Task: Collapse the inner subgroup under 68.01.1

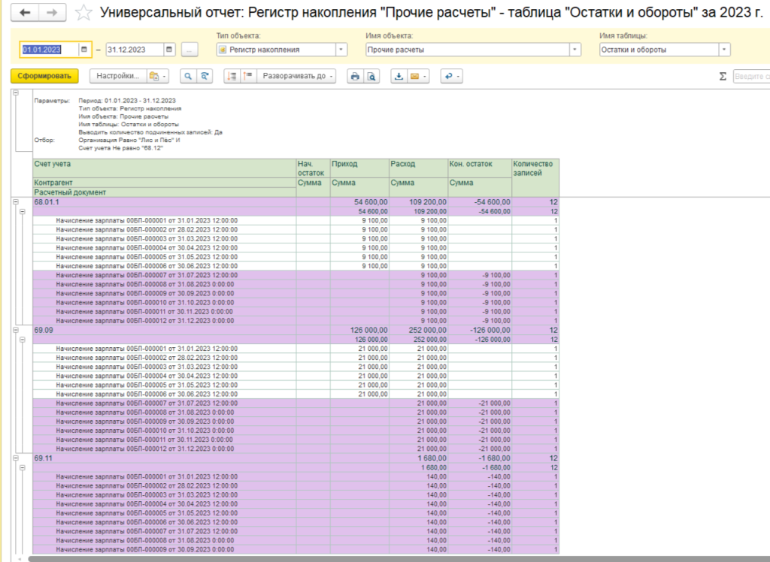Action: (22, 211)
